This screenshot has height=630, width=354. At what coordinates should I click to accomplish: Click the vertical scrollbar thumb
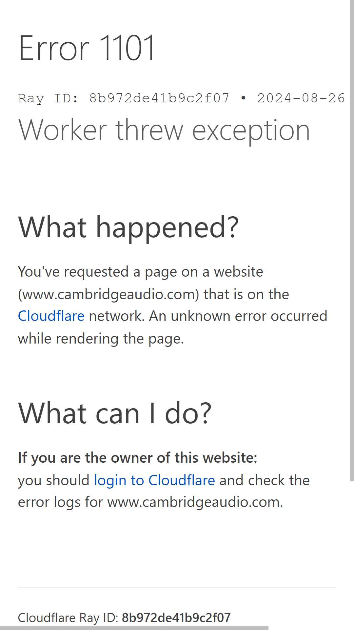pos(352,241)
